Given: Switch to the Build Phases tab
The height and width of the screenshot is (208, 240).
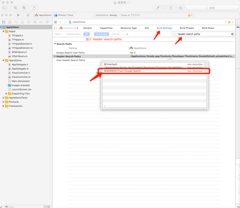Looking at the screenshot, I should [187, 28].
